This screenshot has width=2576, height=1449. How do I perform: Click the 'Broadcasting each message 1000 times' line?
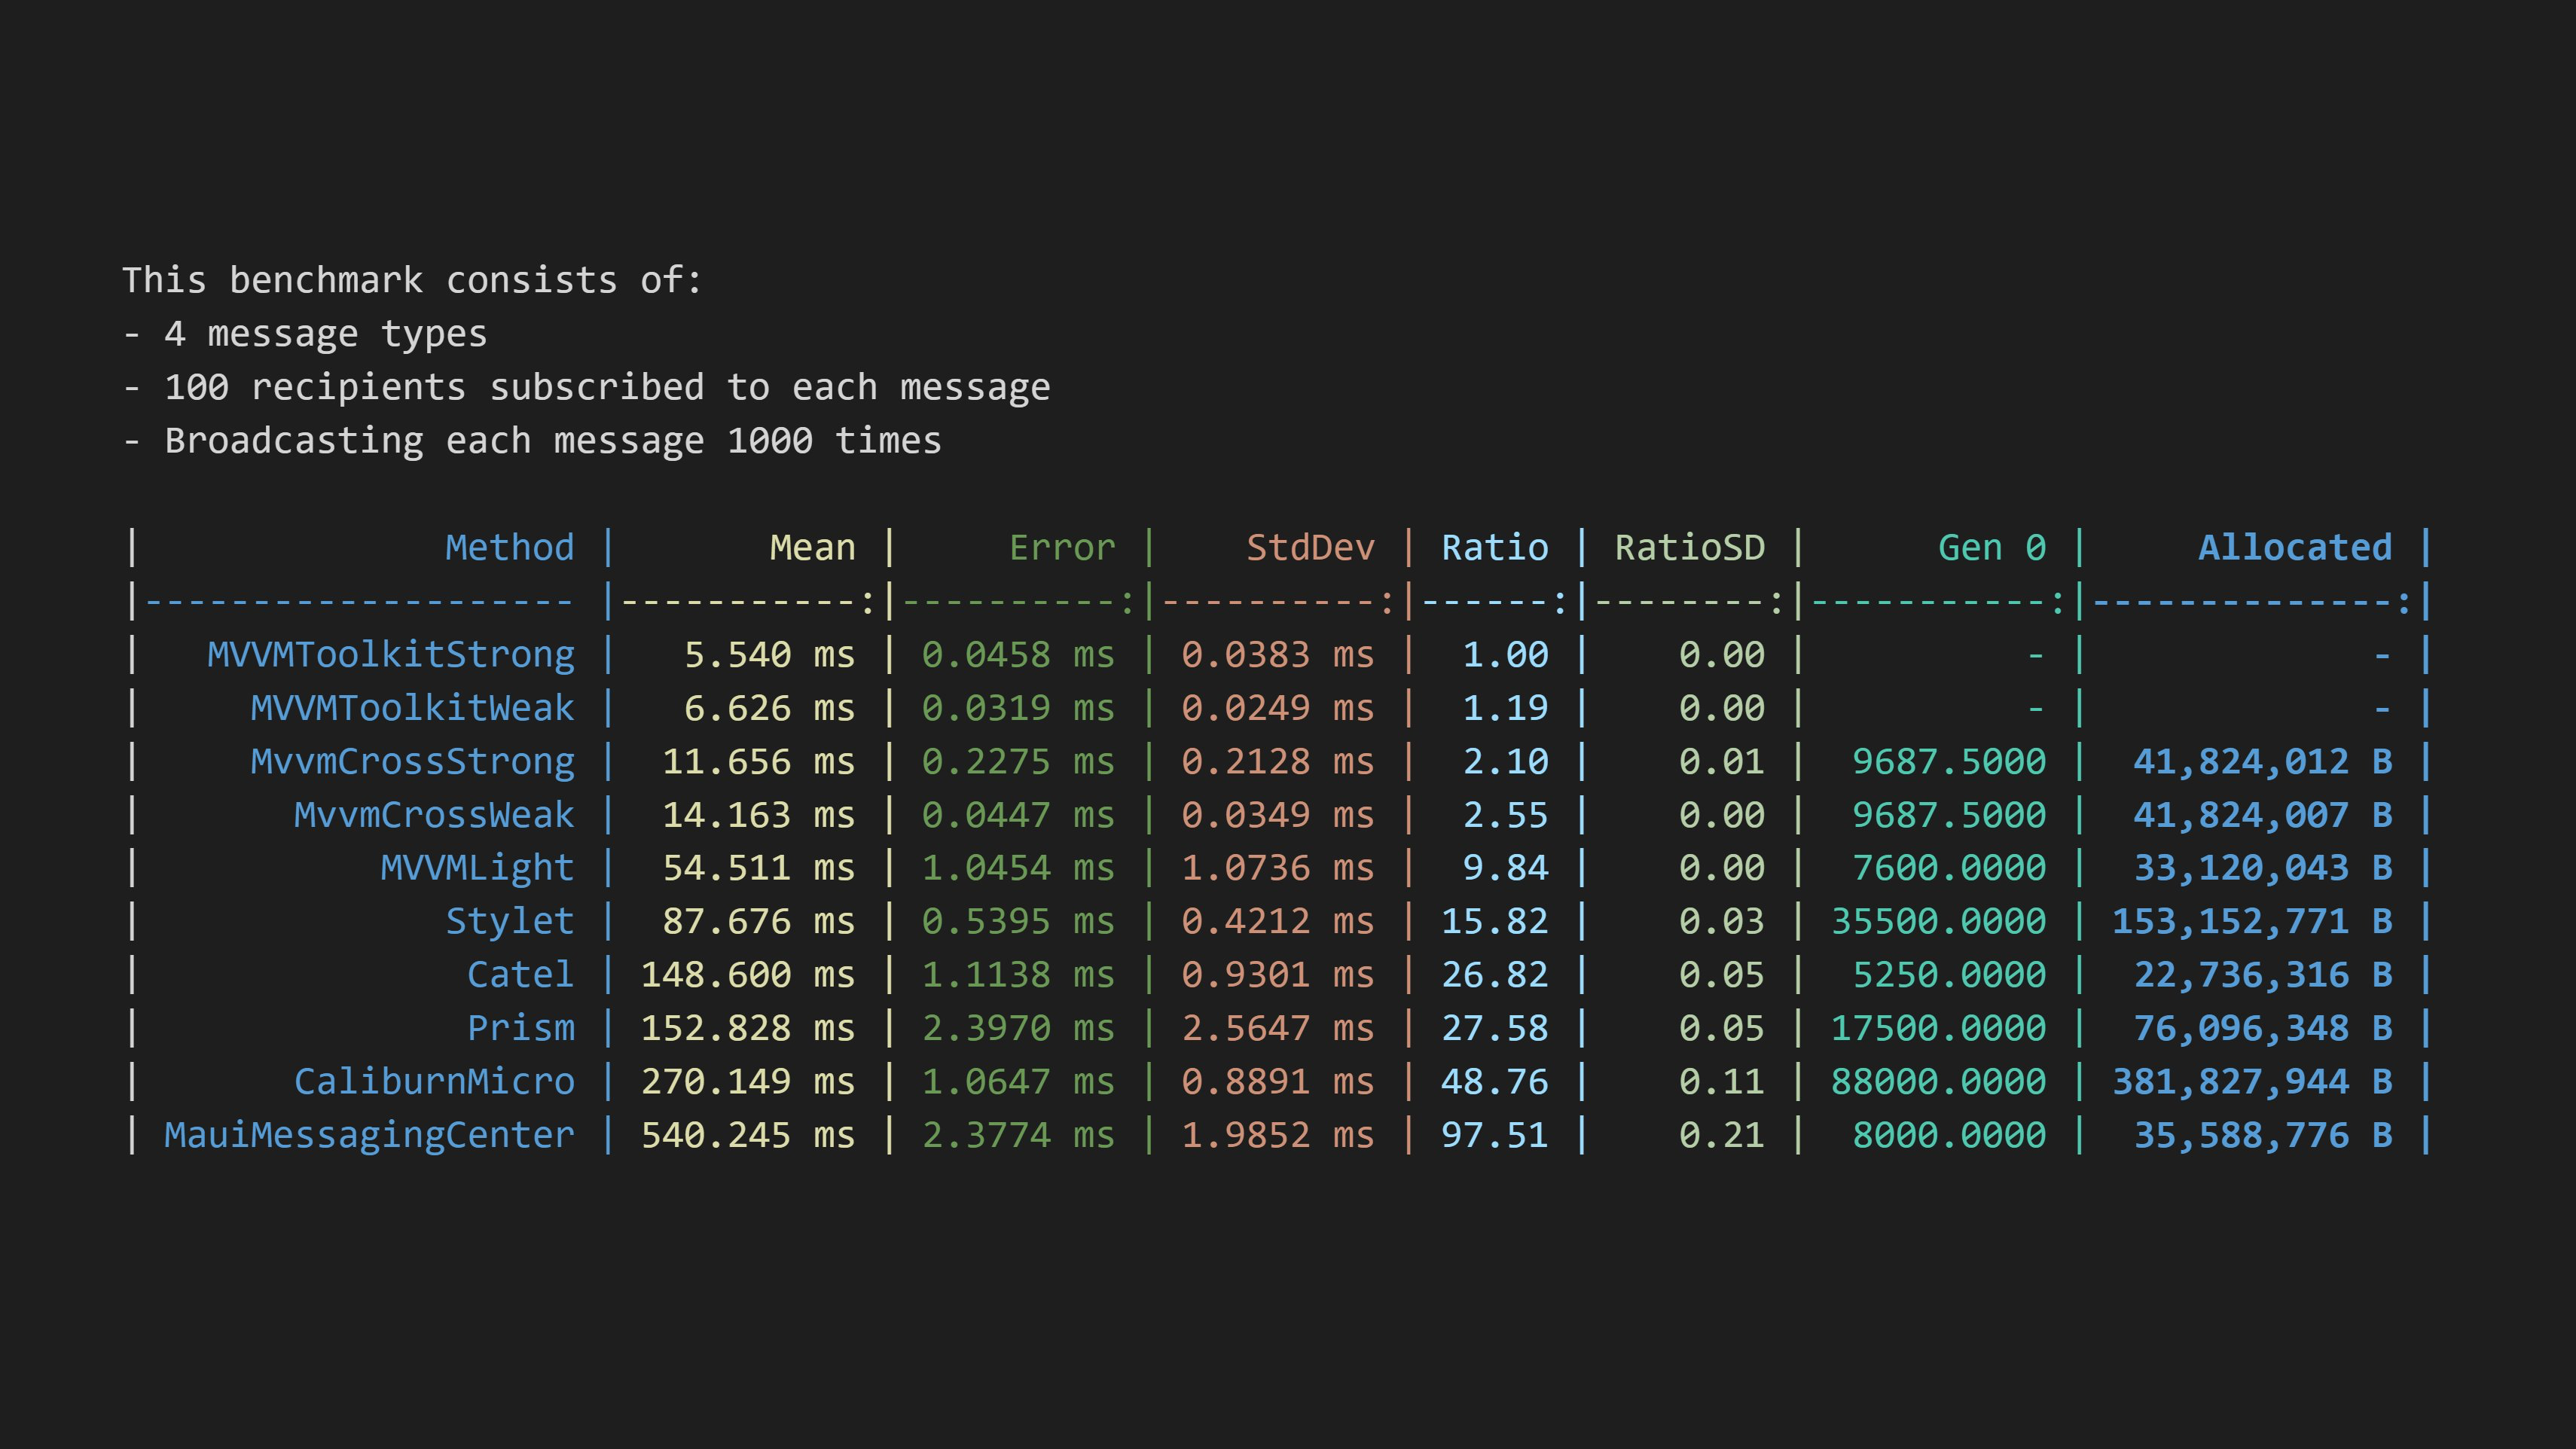pyautogui.click(x=532, y=441)
